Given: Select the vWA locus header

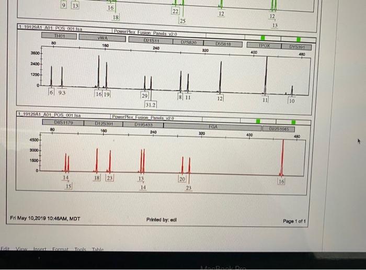Looking at the screenshot, I should 102,38.
